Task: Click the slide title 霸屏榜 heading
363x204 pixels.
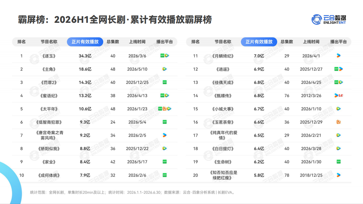Action: tap(114, 20)
